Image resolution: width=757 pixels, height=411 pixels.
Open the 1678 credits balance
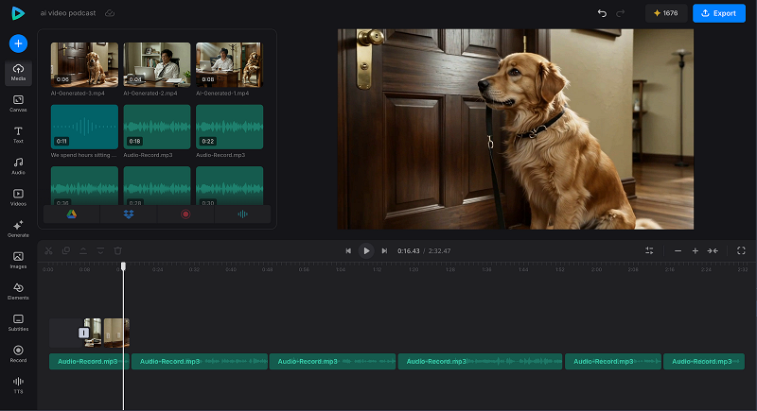click(x=666, y=13)
